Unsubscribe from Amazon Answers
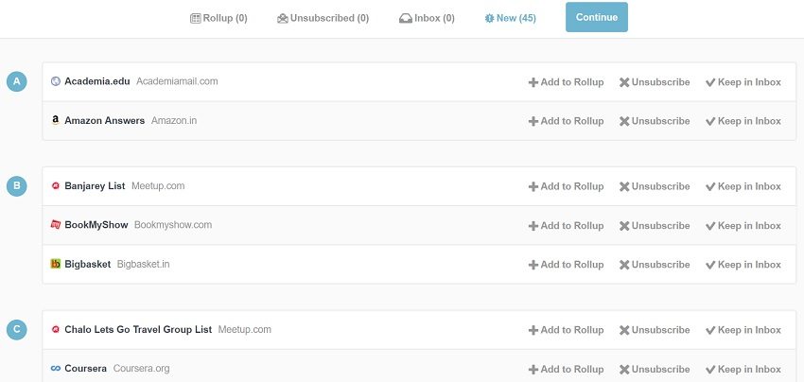The height and width of the screenshot is (382, 804). 655,121
